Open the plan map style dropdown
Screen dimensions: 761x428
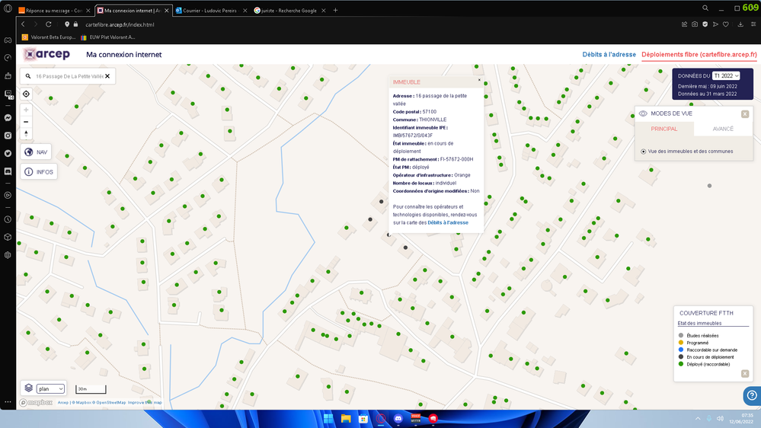point(50,388)
